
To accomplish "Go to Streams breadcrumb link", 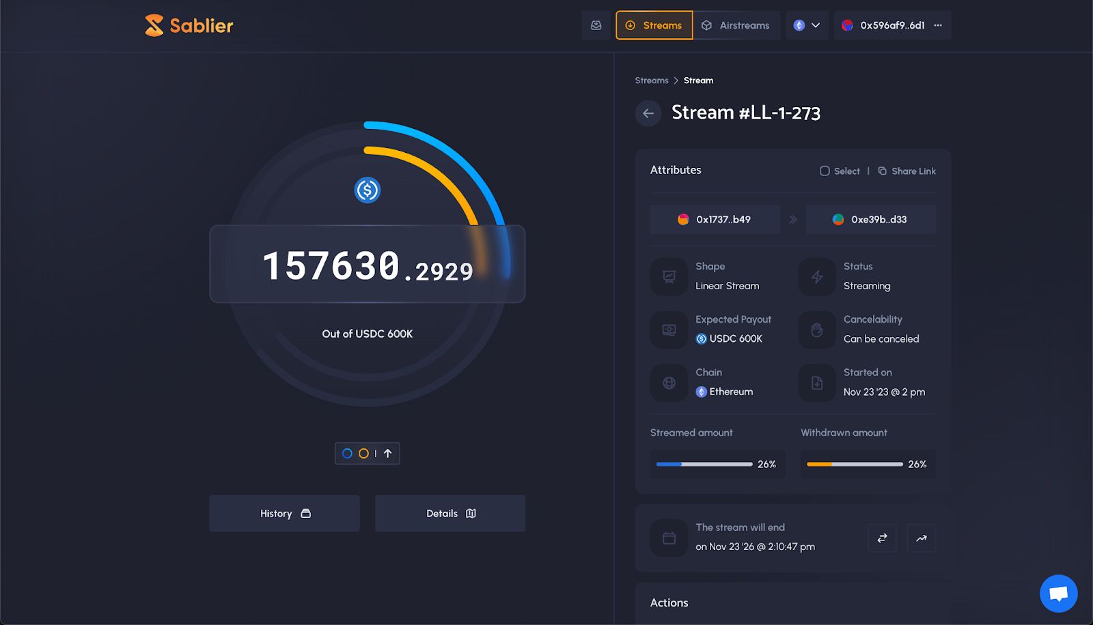I will click(x=652, y=81).
